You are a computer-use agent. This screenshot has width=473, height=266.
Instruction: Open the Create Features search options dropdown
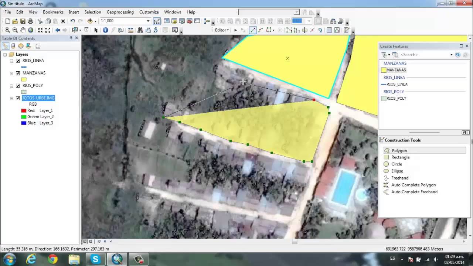coord(451,55)
